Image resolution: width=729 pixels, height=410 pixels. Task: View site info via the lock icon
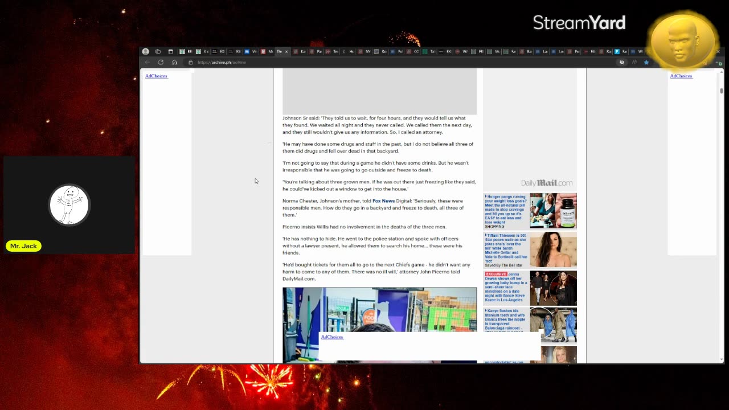click(190, 62)
